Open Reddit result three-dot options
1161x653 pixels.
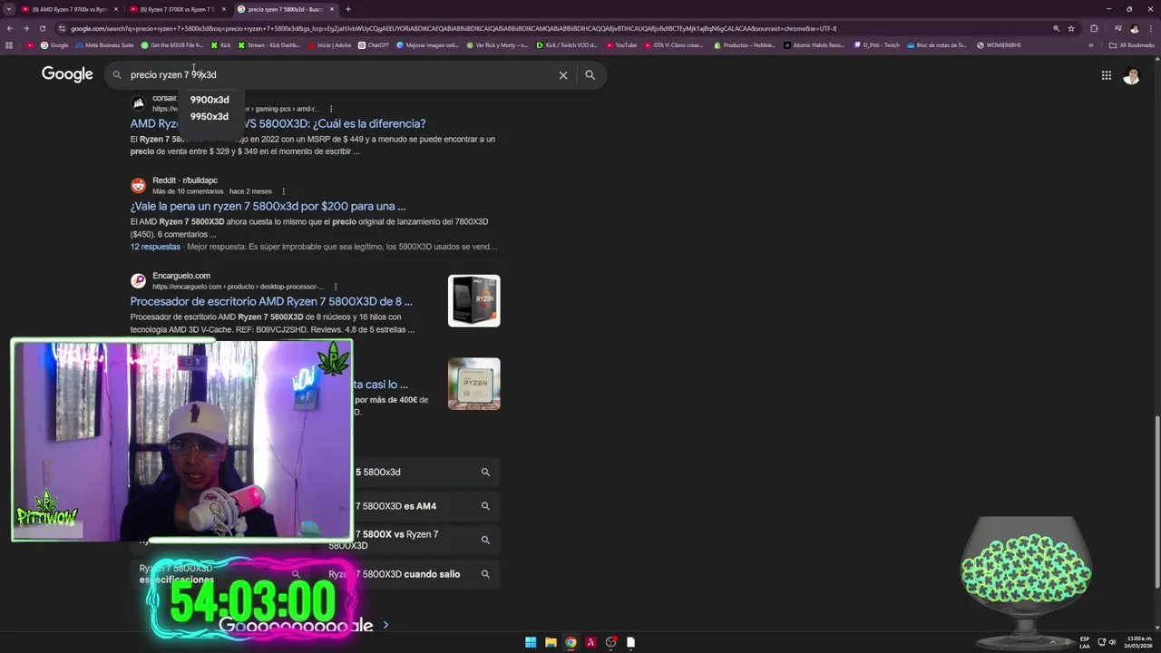click(x=283, y=191)
